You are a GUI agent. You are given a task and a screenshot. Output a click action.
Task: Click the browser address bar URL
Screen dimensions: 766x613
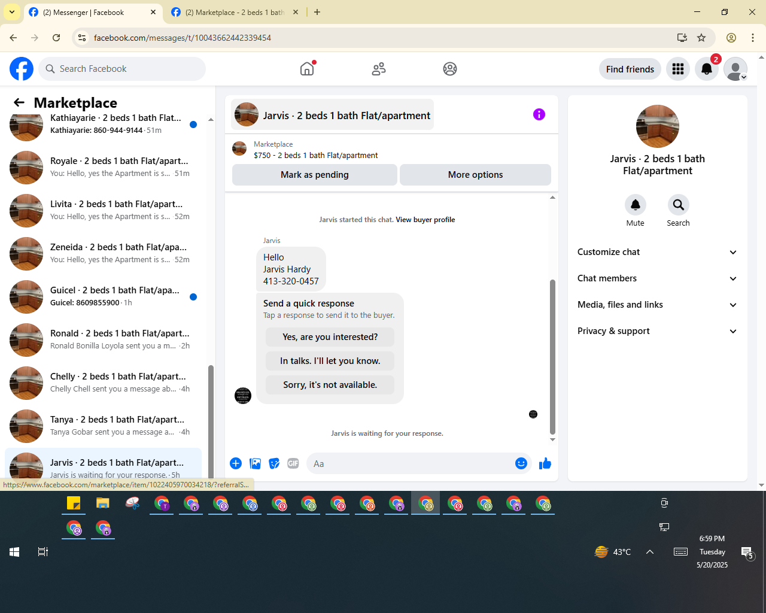183,38
